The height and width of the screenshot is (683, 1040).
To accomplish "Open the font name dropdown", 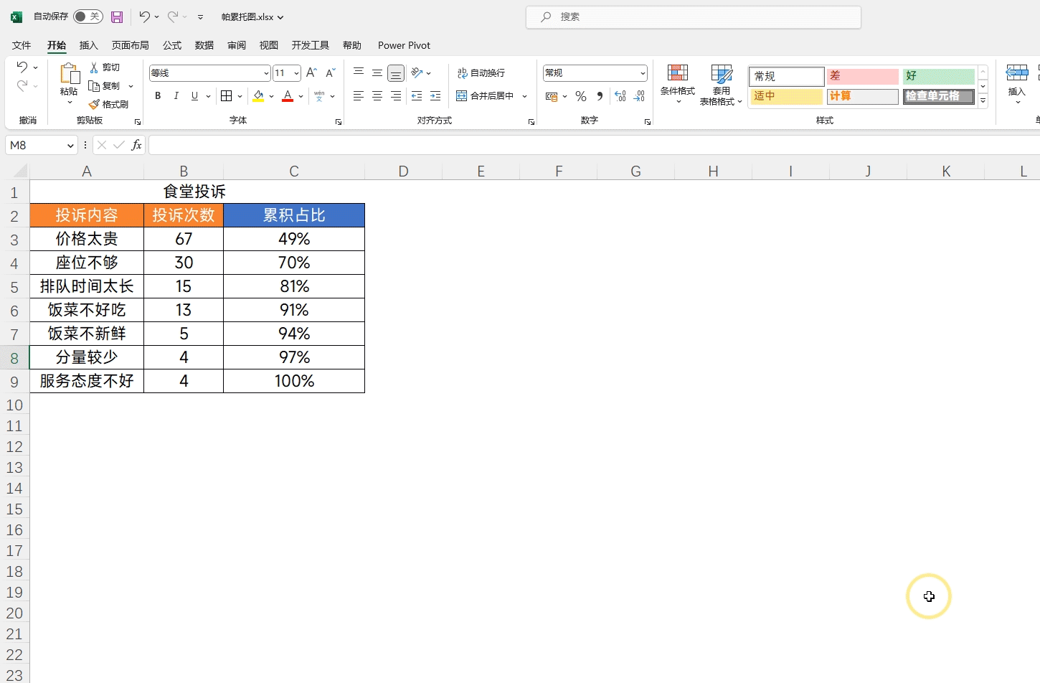I will pos(266,73).
